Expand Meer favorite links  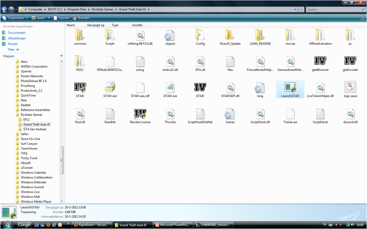(x=13, y=49)
